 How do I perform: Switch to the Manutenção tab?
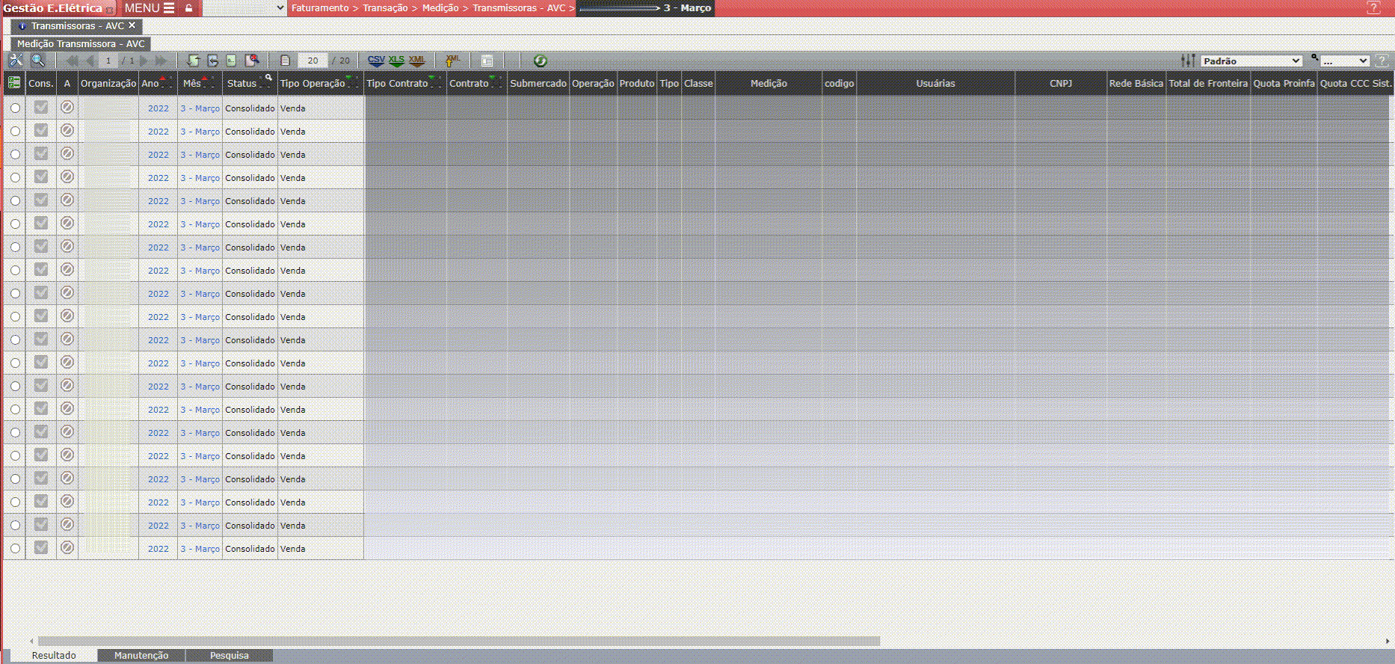pos(141,656)
